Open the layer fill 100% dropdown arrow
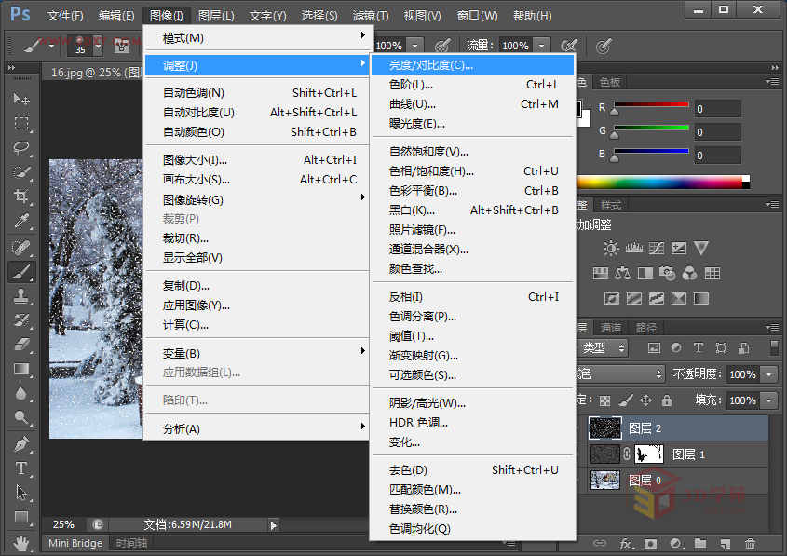This screenshot has height=556, width=787. tap(769, 400)
